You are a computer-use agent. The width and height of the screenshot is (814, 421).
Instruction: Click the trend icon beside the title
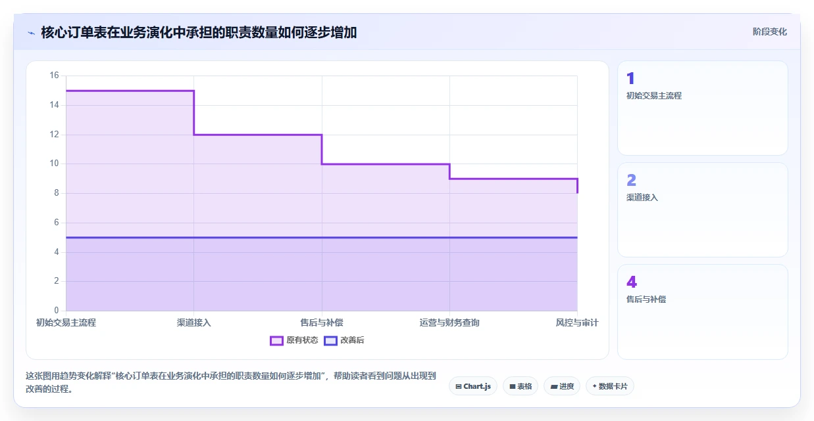[31, 32]
